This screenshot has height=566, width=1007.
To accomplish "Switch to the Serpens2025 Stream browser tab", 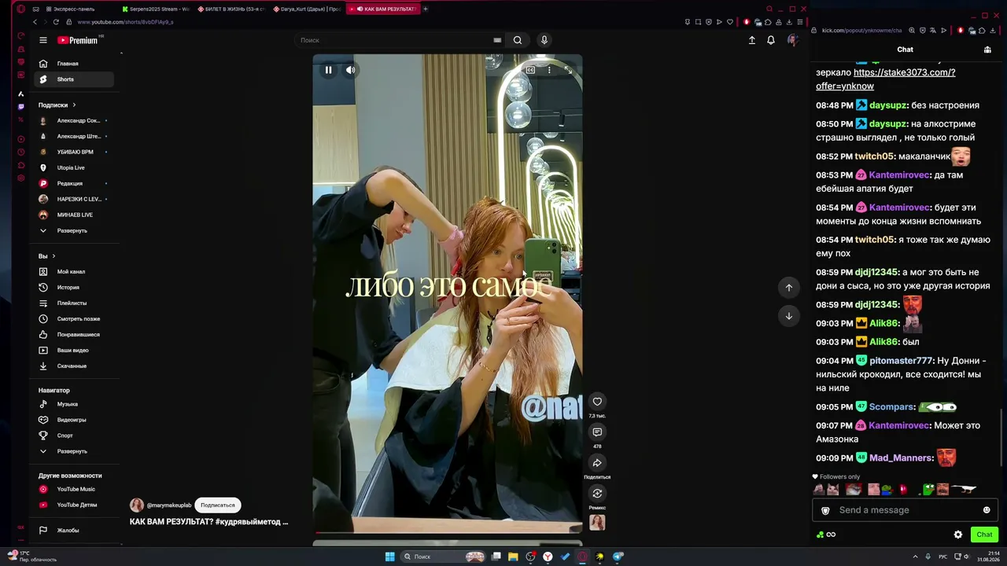I will click(157, 9).
